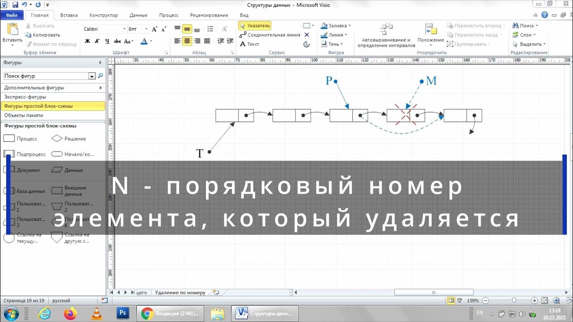Open the Help question mark icon

click(544, 15)
